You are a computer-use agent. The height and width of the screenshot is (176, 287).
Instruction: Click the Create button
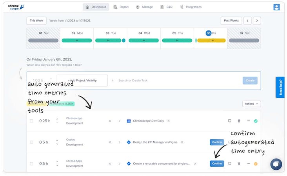coord(250,81)
